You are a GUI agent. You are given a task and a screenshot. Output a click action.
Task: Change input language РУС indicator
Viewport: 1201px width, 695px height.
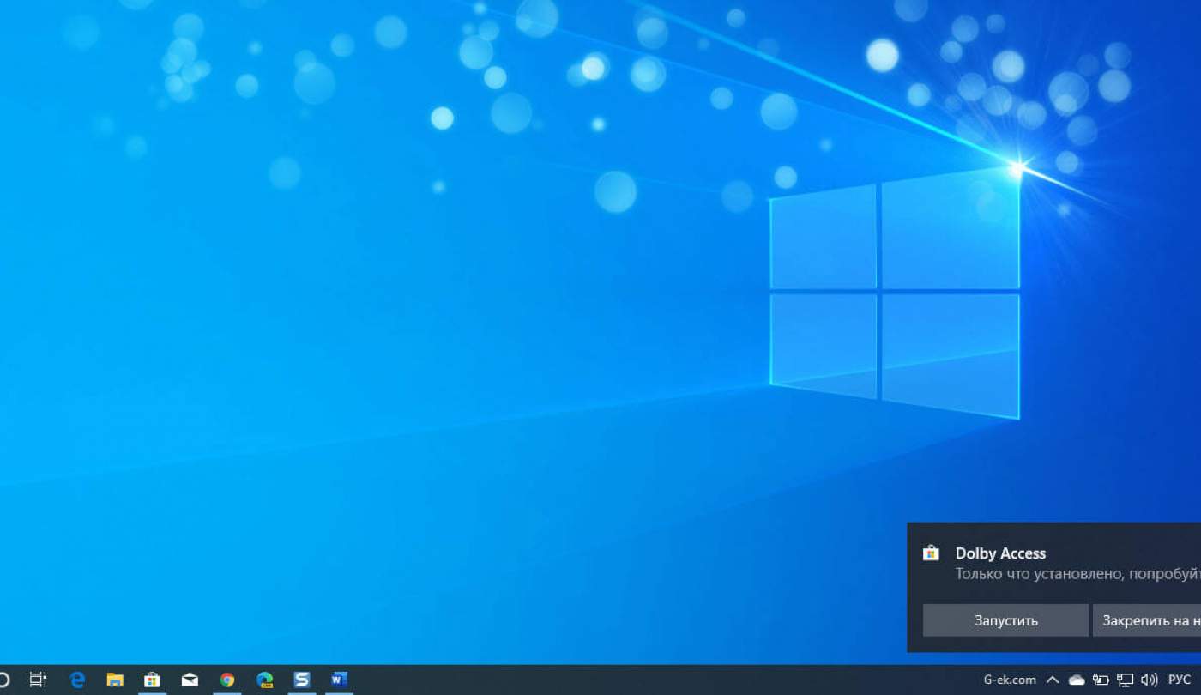coord(1180,680)
